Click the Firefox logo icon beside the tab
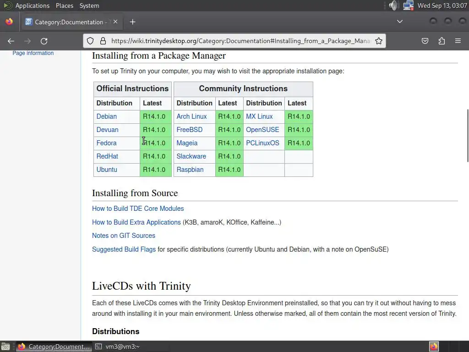Image resolution: width=469 pixels, height=352 pixels. tap(9, 22)
